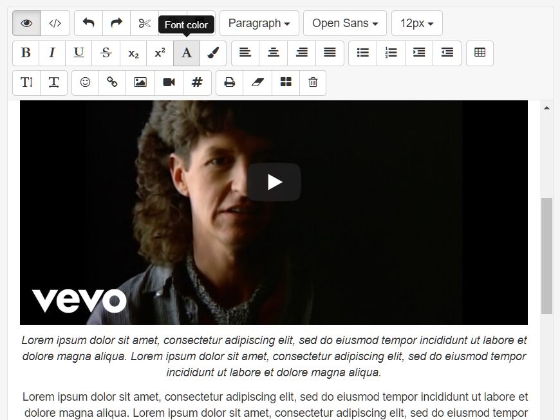
Task: Toggle strikethrough formatting
Action: coord(106,53)
